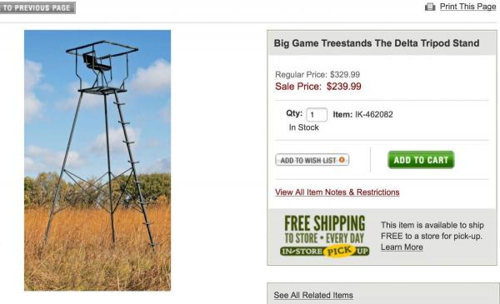This screenshot has height=304, width=500.
Task: Focus the Qty input field
Action: click(x=317, y=115)
